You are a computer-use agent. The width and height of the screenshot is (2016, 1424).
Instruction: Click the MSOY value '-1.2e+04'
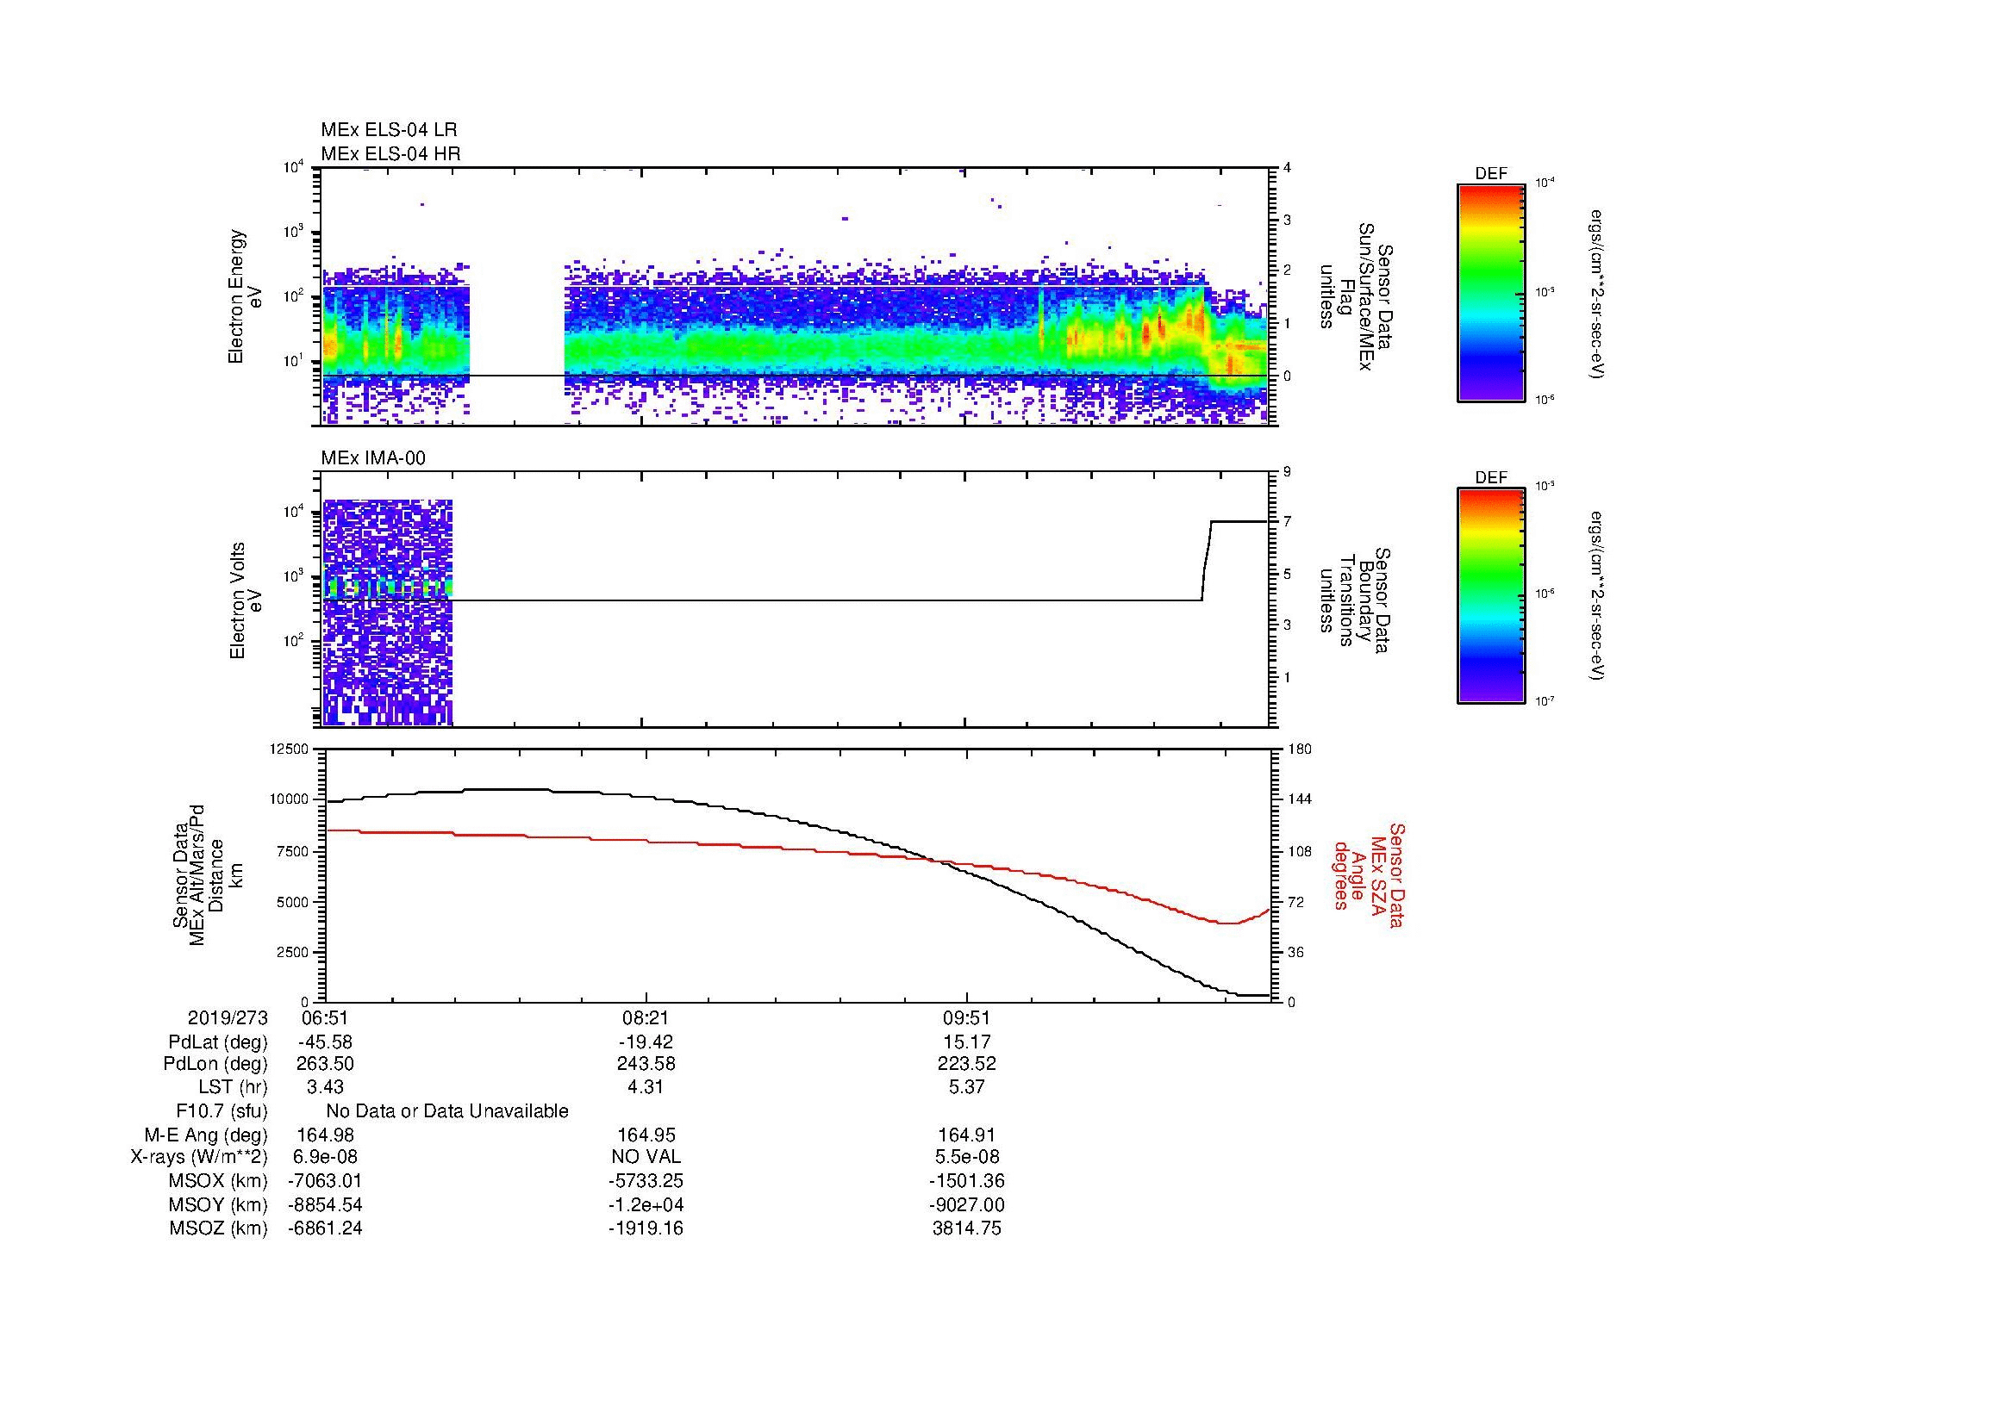646,1205
